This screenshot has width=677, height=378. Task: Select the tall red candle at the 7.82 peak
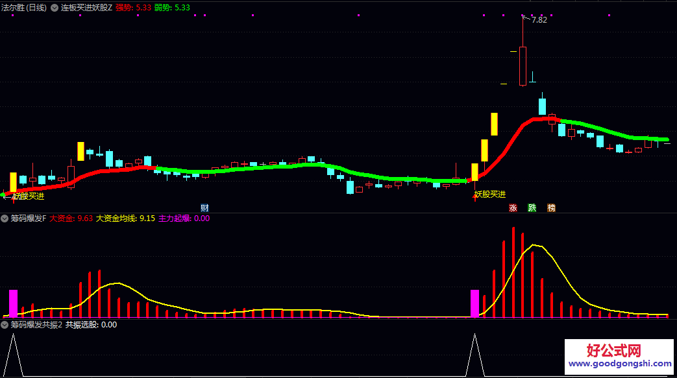[523, 66]
